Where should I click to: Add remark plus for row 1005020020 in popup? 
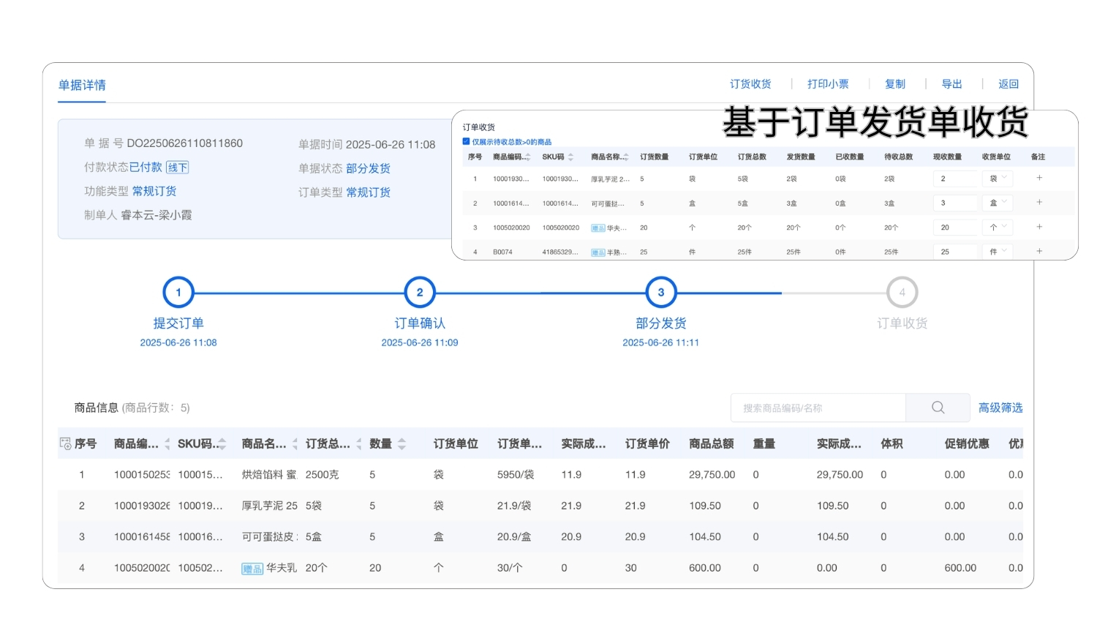(x=1039, y=227)
